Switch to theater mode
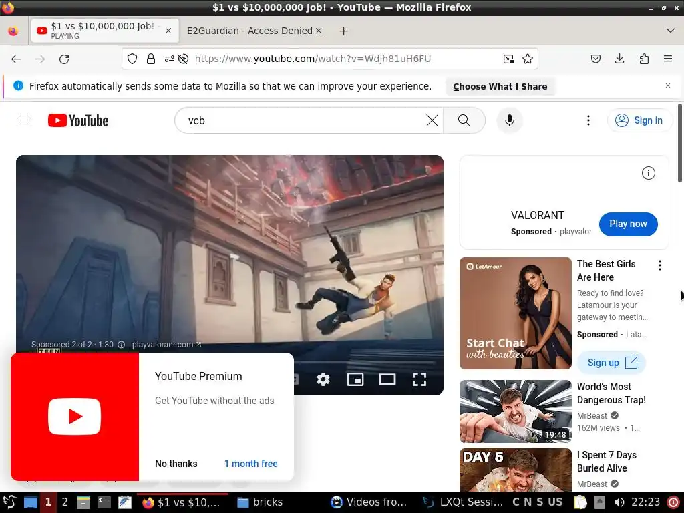 [387, 379]
